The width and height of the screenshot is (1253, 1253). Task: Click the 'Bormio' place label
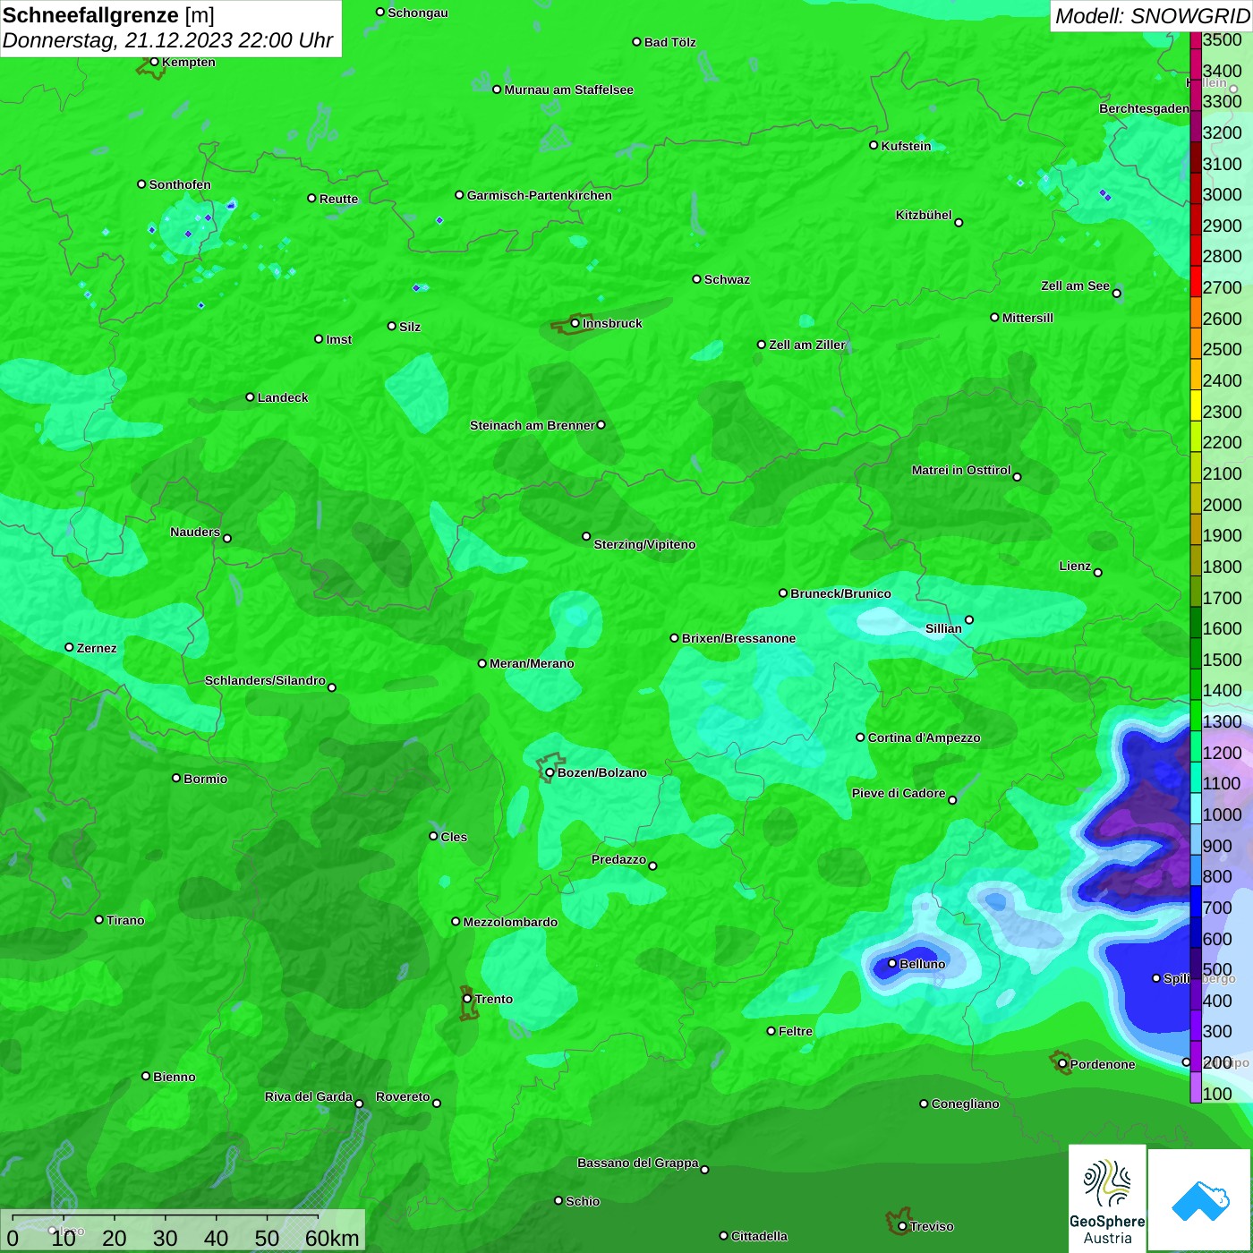(x=206, y=779)
